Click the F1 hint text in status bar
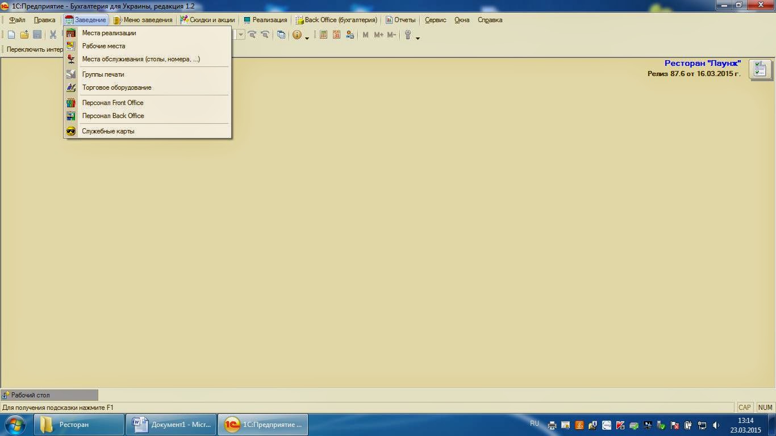 click(58, 408)
